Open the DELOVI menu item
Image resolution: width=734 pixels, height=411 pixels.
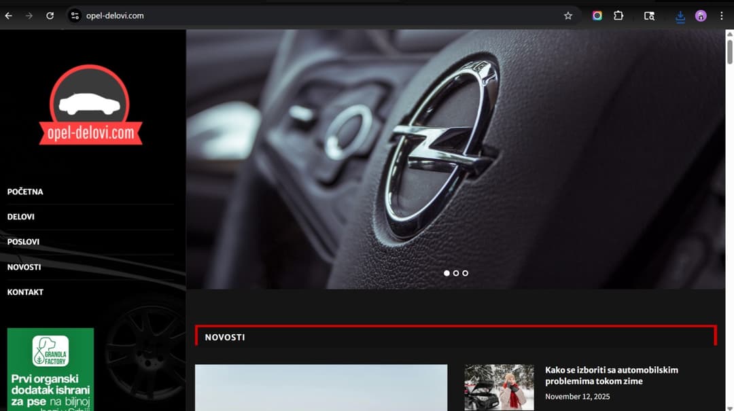(x=20, y=217)
